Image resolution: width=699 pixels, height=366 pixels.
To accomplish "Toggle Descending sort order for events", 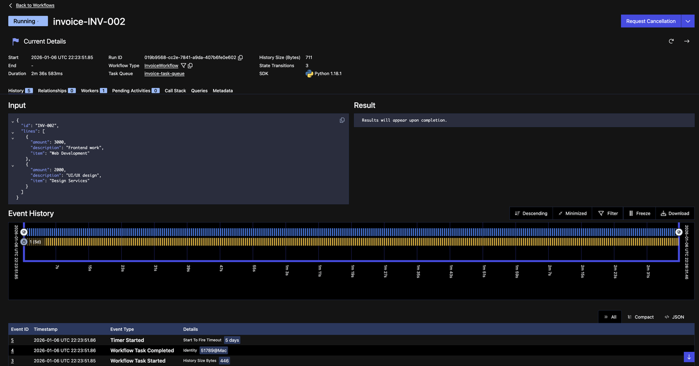I will point(531,214).
